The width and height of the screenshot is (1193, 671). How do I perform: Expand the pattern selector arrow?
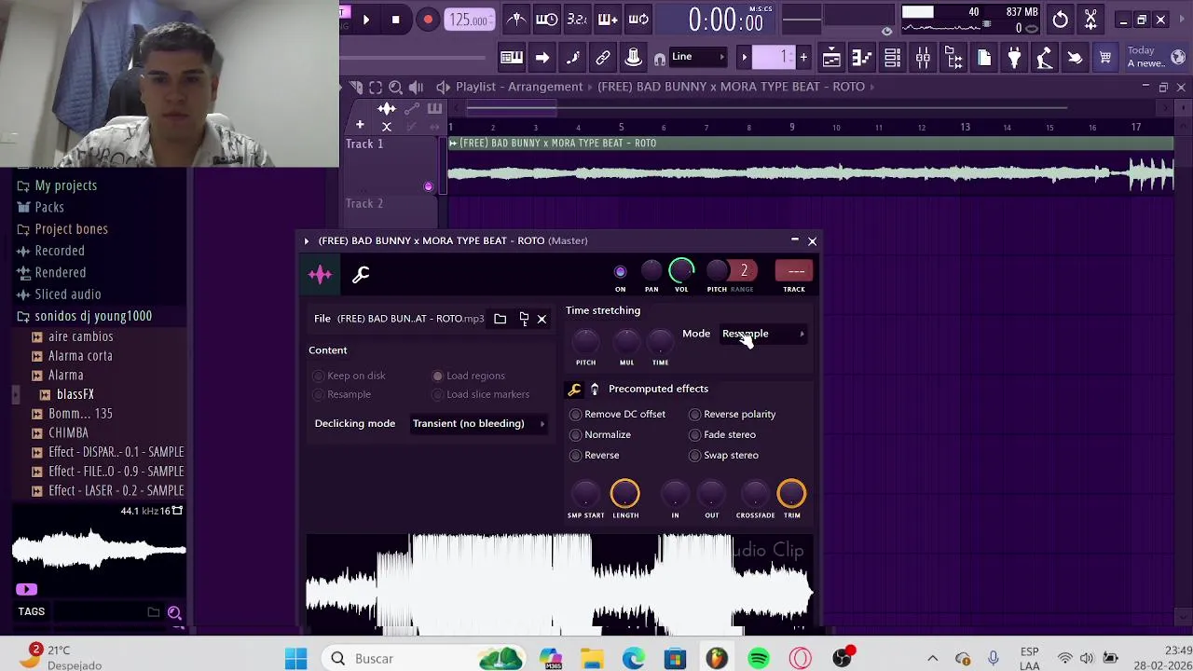coord(745,58)
